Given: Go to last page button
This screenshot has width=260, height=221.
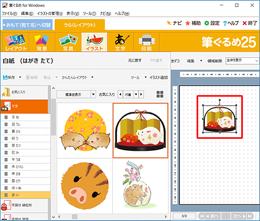Looking at the screenshot, I should 250,216.
